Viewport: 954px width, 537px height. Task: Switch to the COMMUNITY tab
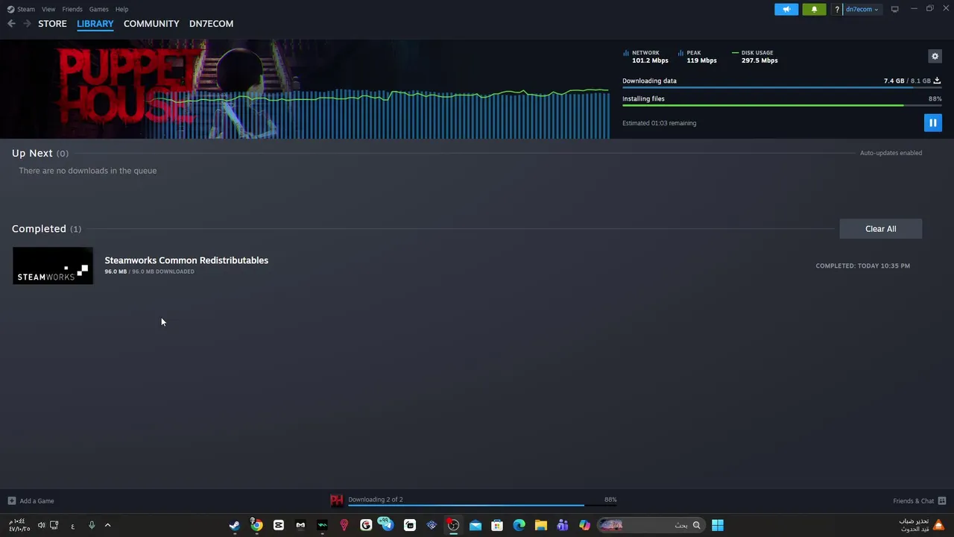(x=151, y=24)
